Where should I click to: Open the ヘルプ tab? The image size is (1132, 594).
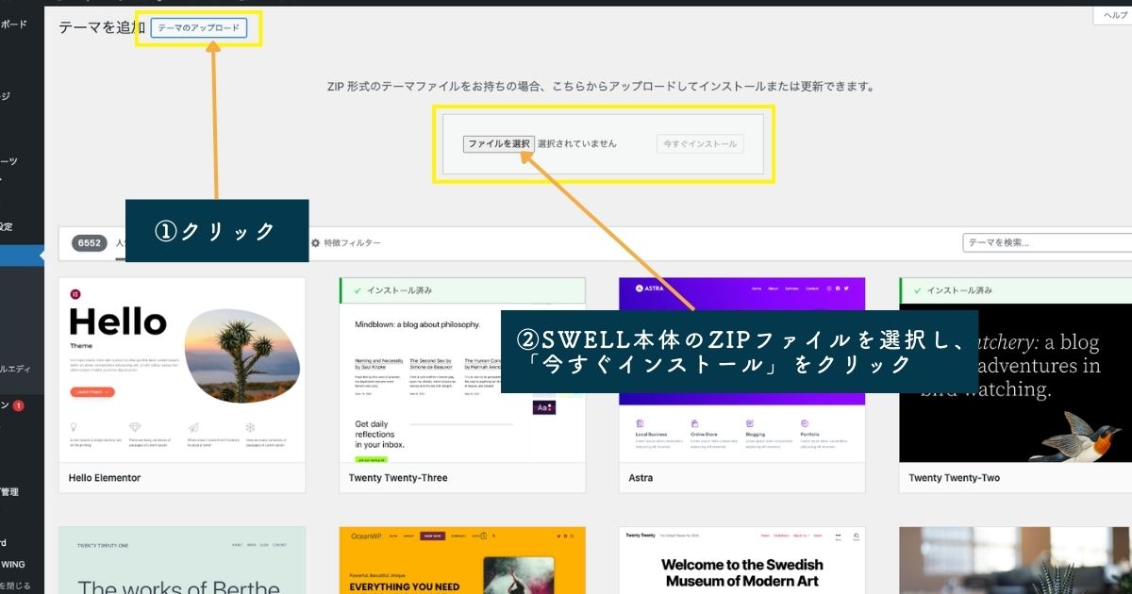coord(1113,16)
